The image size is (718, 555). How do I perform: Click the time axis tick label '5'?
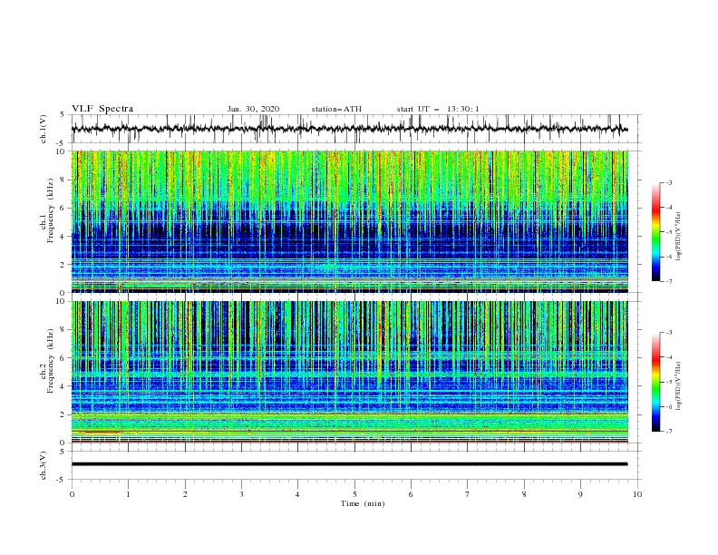click(354, 494)
